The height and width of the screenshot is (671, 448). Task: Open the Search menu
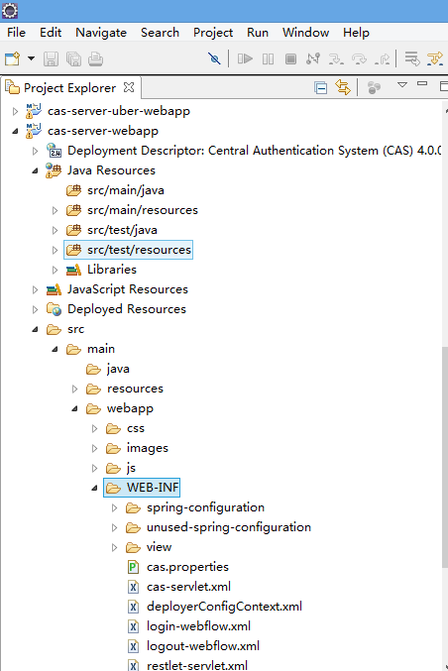[x=160, y=33]
